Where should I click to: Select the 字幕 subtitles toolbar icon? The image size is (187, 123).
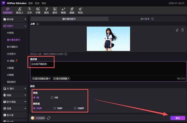(x=38, y=10)
